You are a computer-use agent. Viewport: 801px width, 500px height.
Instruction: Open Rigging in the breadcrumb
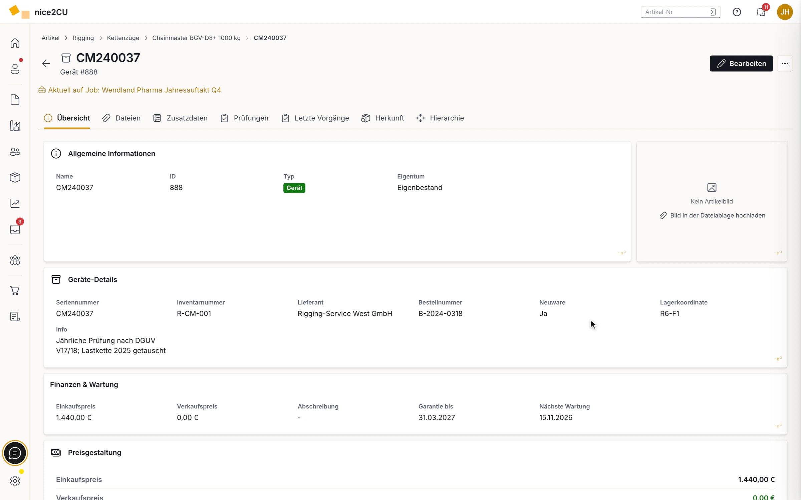83,38
